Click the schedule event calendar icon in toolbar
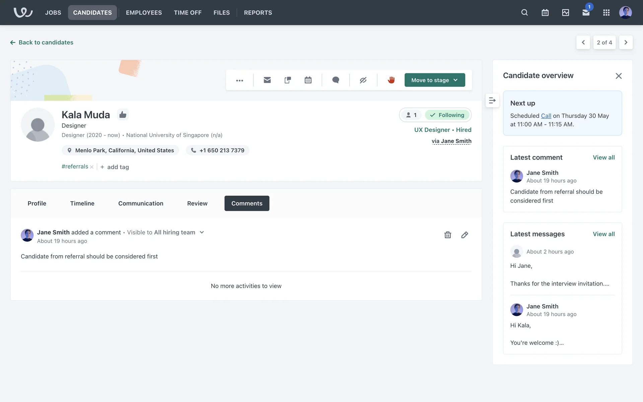 [308, 80]
